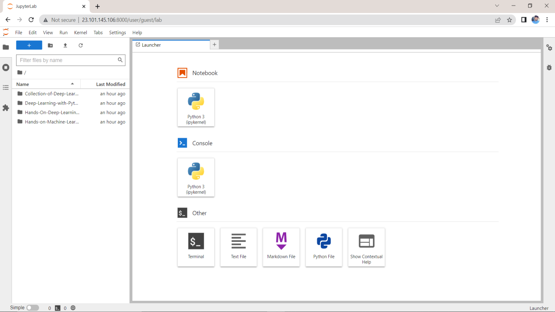Open Show Contextual Help

(366, 247)
